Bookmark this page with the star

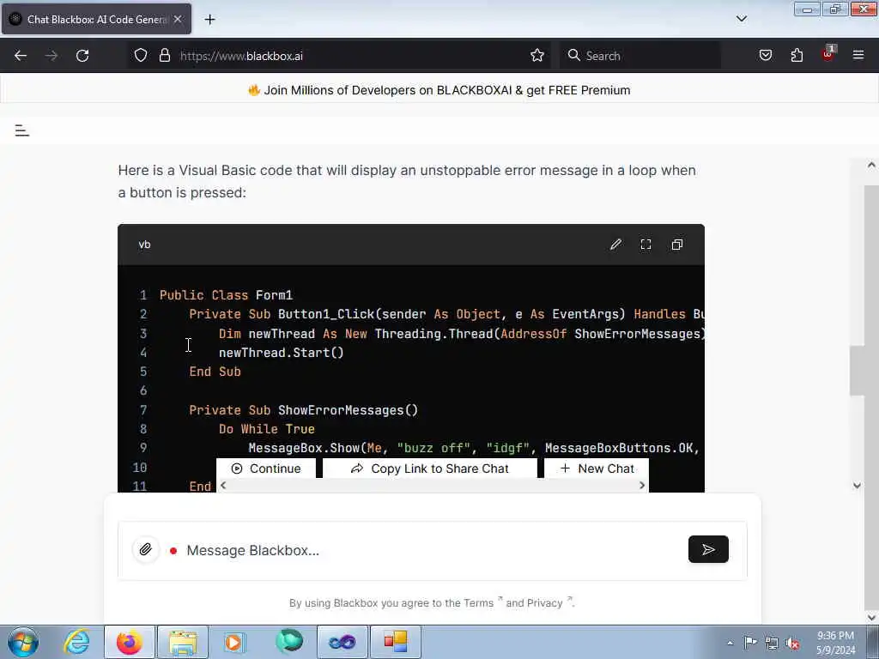(537, 56)
